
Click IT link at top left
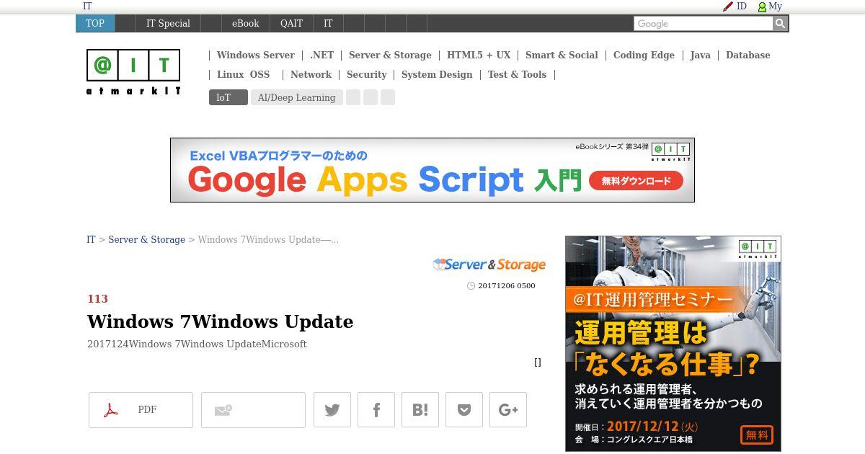point(87,6)
